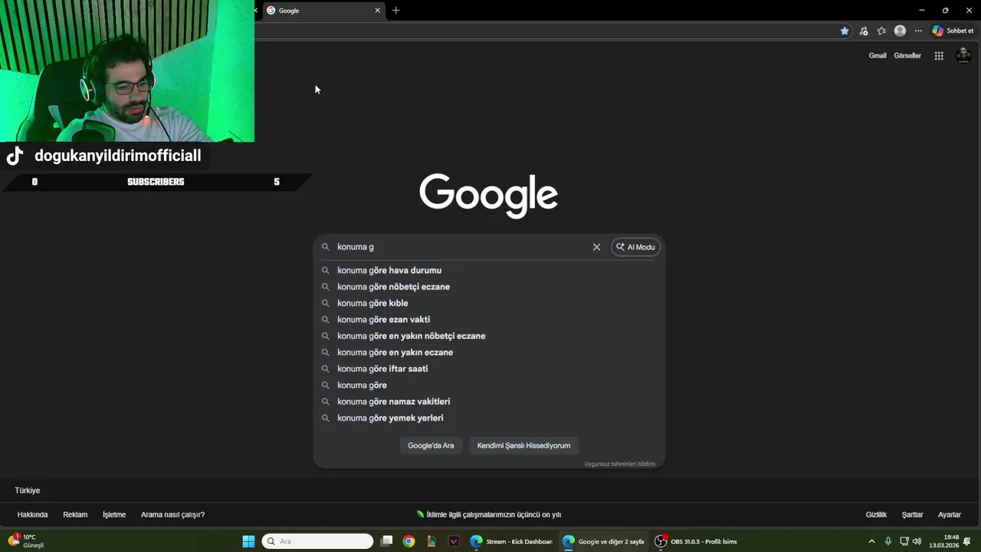The height and width of the screenshot is (552, 981).
Task: Select suggestion 'konuma göre en yakın nöbetçi eczane'
Action: (x=489, y=336)
